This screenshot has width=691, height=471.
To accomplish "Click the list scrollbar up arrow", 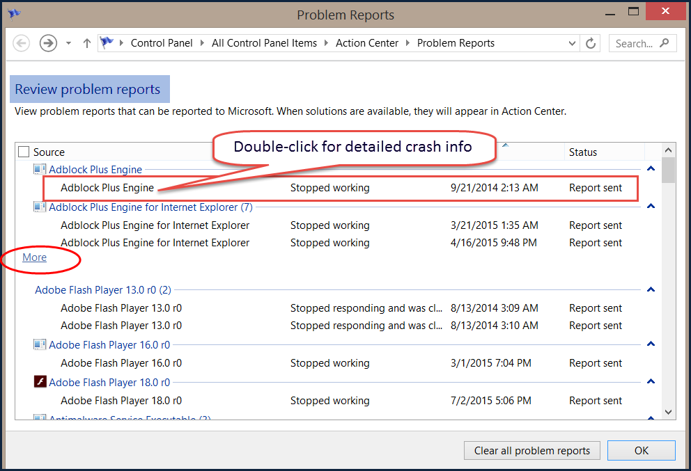I will click(x=669, y=150).
